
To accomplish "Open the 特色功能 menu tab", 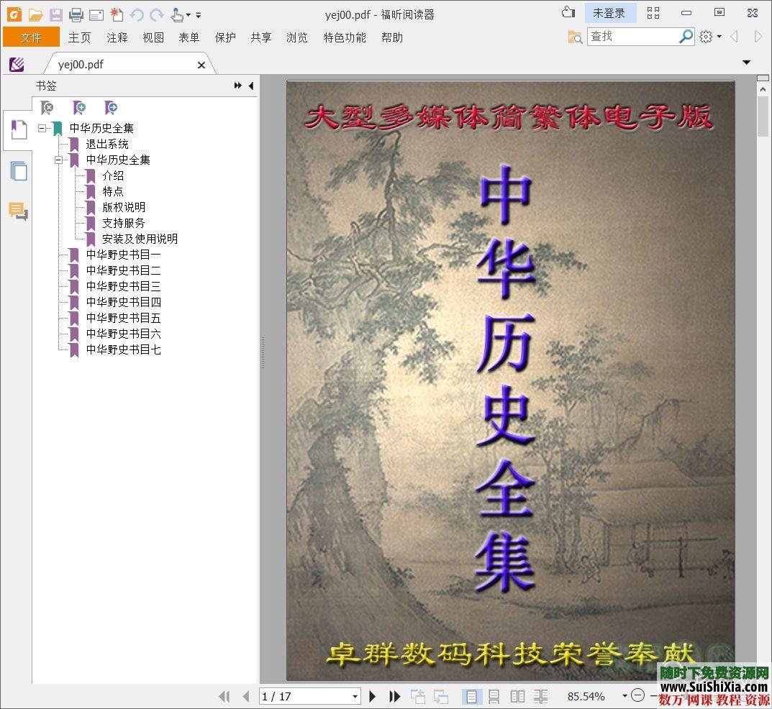I will (x=345, y=37).
